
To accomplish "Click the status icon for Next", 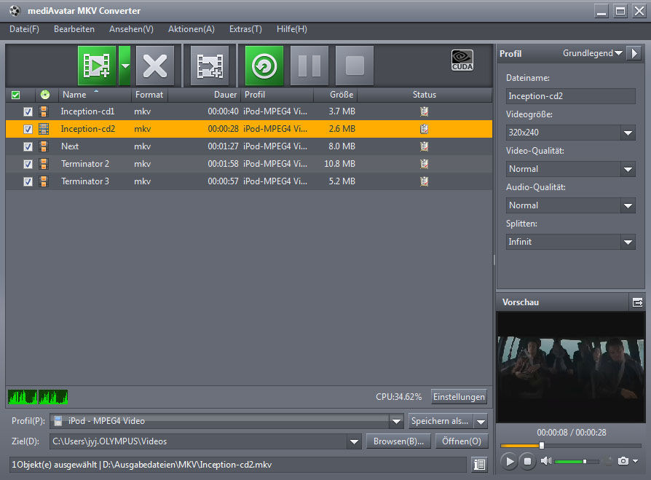I will pos(424,146).
